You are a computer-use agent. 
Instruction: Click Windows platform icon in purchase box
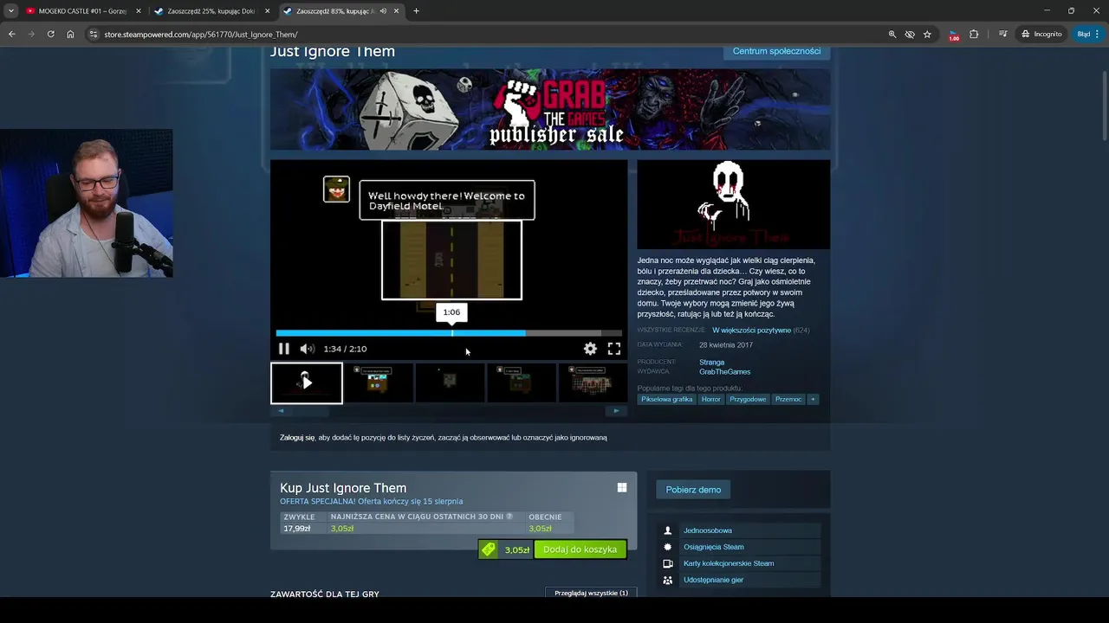pyautogui.click(x=621, y=488)
